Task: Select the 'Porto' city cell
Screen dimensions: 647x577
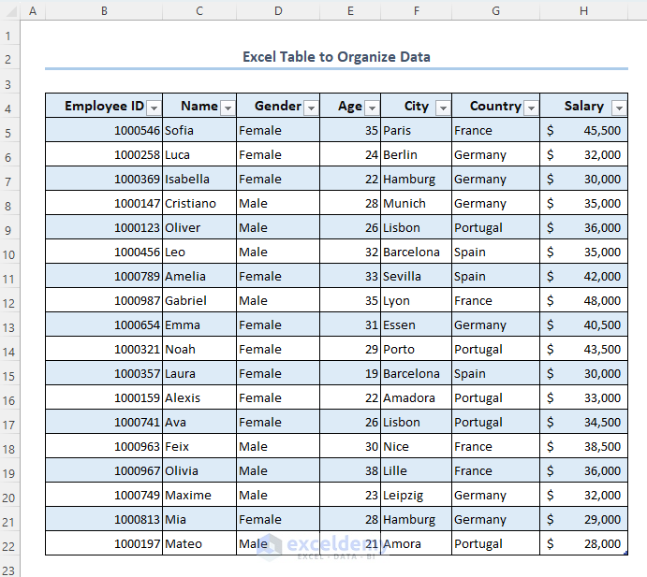Action: [417, 349]
